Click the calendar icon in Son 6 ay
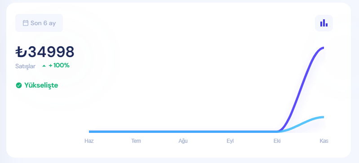 tap(26, 23)
